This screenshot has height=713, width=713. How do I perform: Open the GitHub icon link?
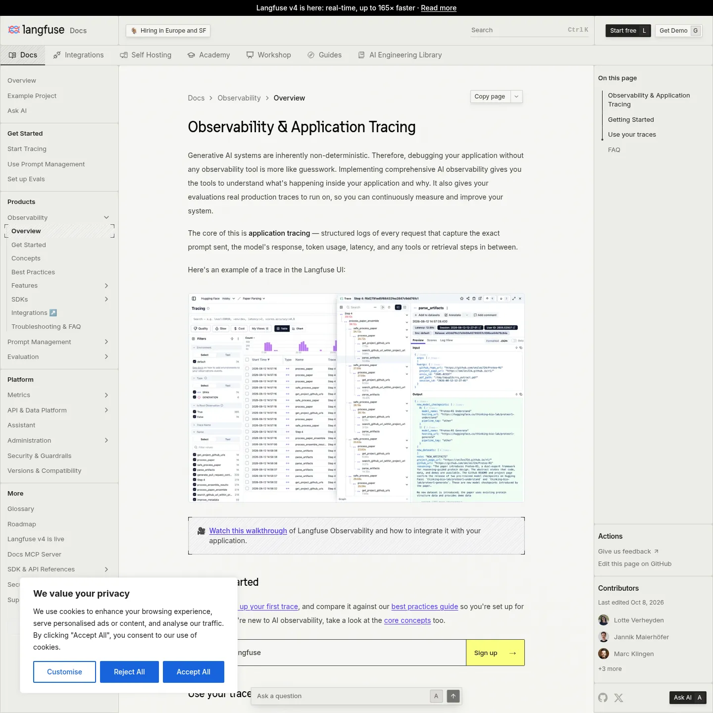[x=603, y=698]
